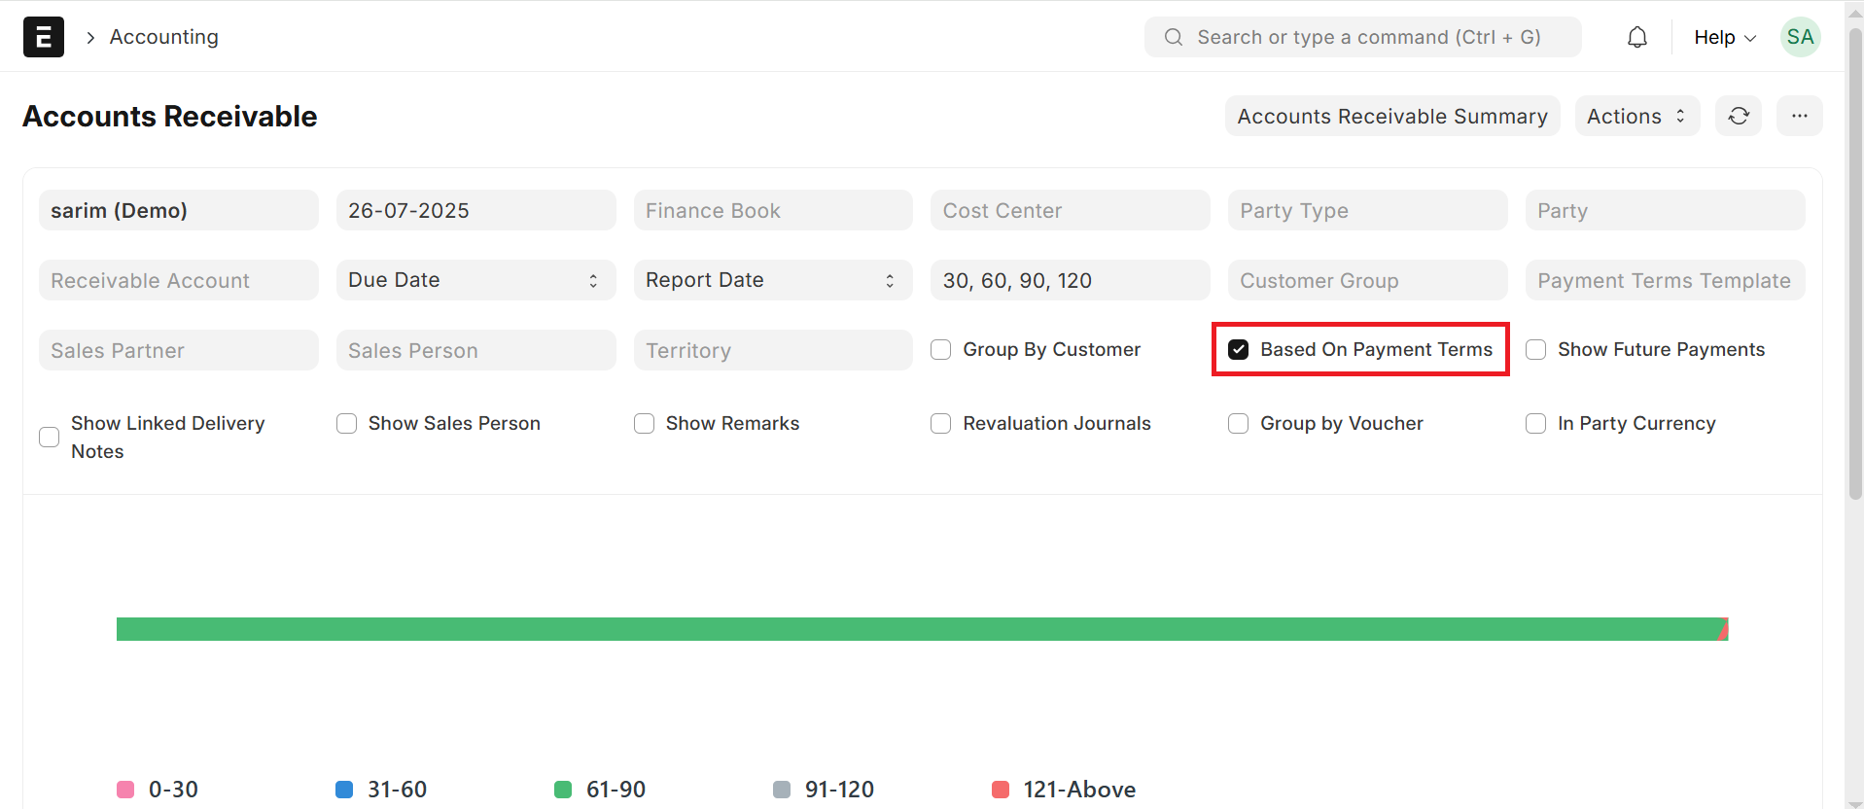This screenshot has height=809, width=1864.
Task: Open the Report Date dropdown
Action: point(772,280)
